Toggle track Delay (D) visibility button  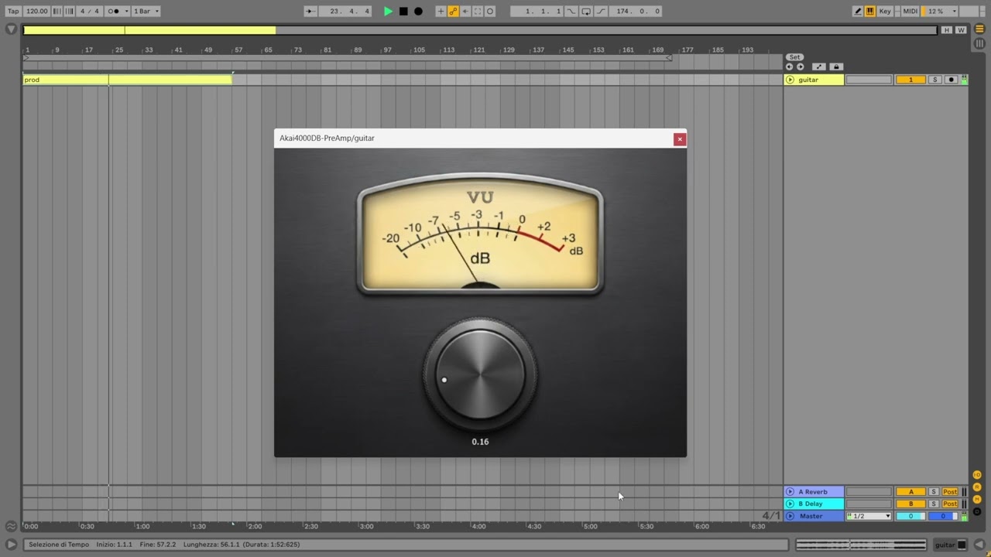pyautogui.click(x=977, y=511)
